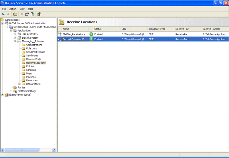The image size is (229, 158).
Task: Sort by the Status column header
Action: pos(106,29)
